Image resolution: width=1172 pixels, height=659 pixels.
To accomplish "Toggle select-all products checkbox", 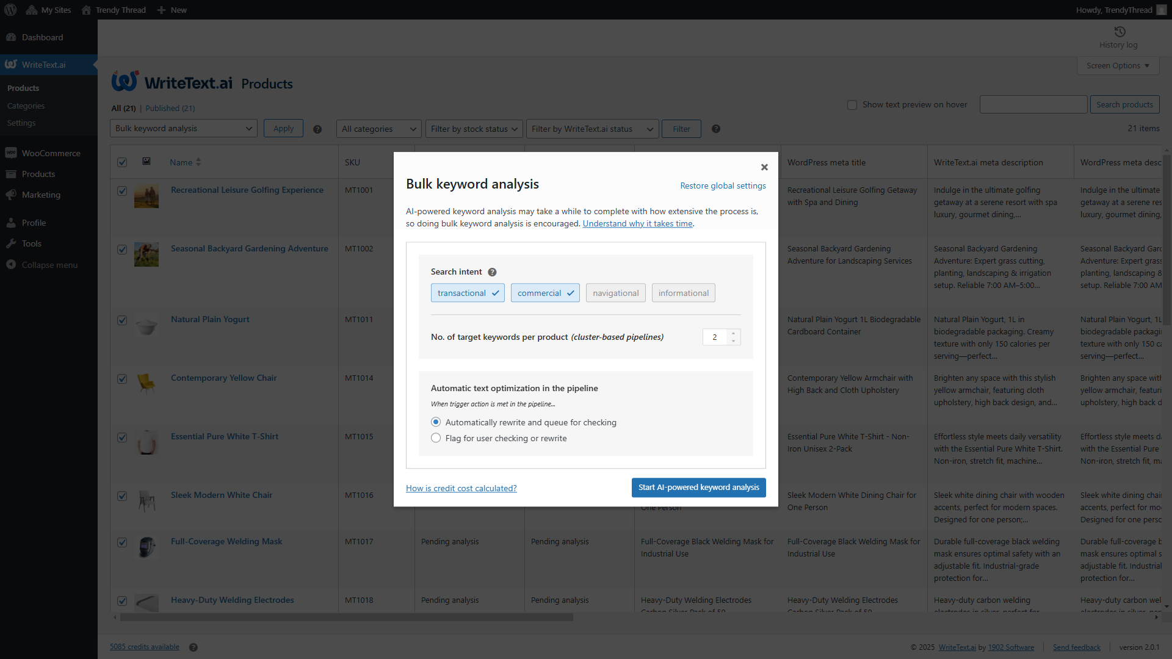I will [x=122, y=162].
